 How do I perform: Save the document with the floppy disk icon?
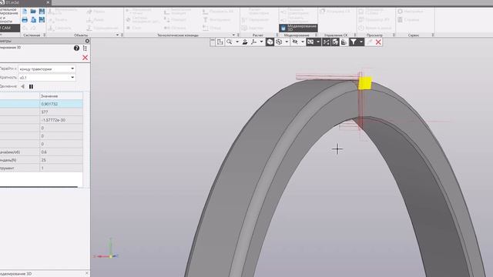[42, 12]
